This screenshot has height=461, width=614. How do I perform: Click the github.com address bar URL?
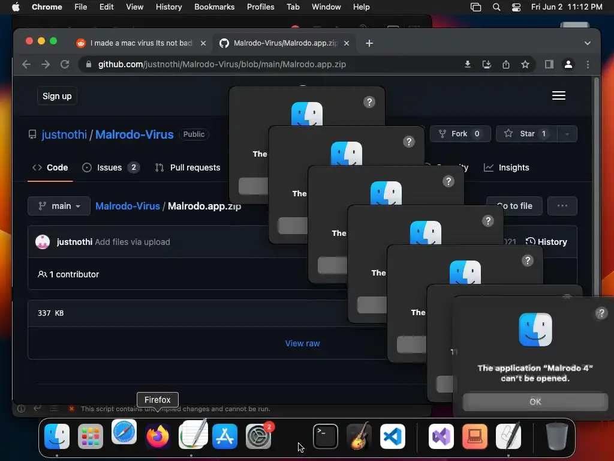pyautogui.click(x=222, y=64)
